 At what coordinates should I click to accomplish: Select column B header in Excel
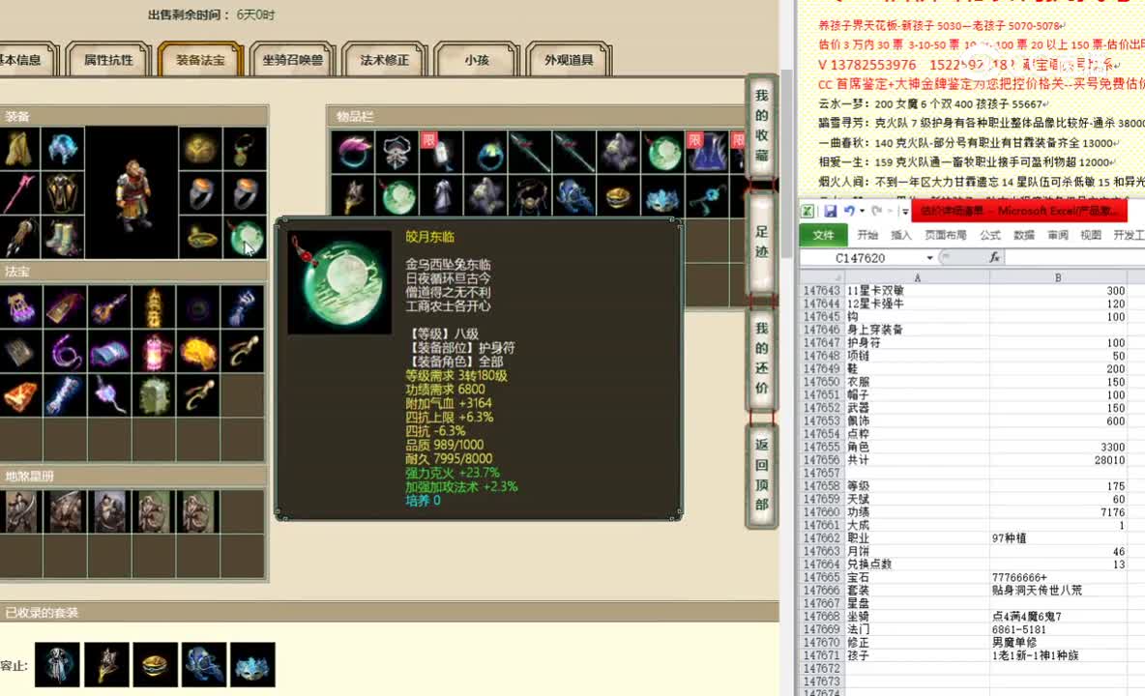[x=1058, y=277]
